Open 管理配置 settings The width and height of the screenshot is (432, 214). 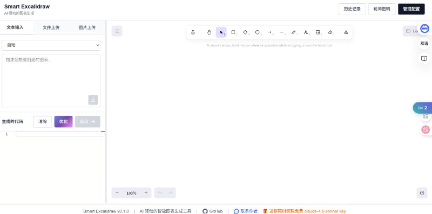tap(411, 9)
